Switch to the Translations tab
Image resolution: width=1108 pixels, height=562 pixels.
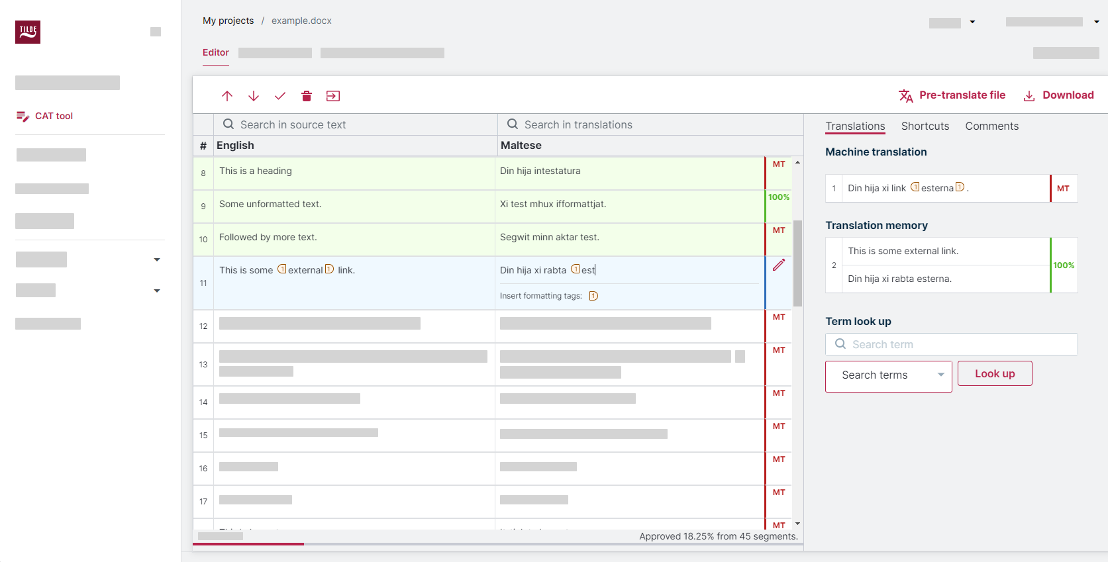(x=855, y=126)
